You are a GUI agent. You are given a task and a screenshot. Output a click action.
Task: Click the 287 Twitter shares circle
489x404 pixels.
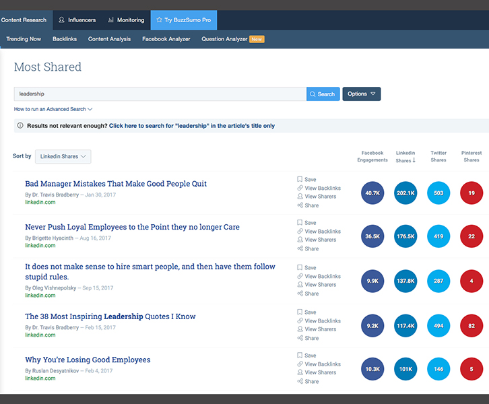(x=438, y=281)
